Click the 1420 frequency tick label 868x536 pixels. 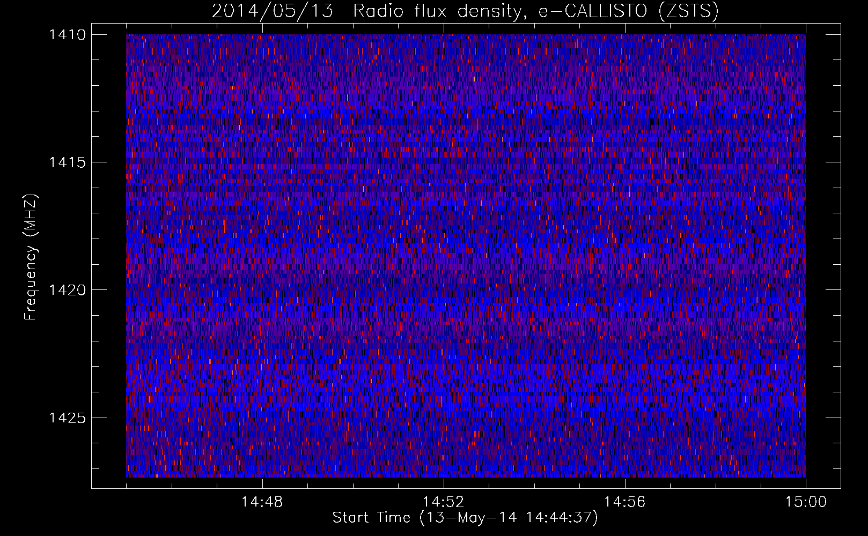(67, 290)
